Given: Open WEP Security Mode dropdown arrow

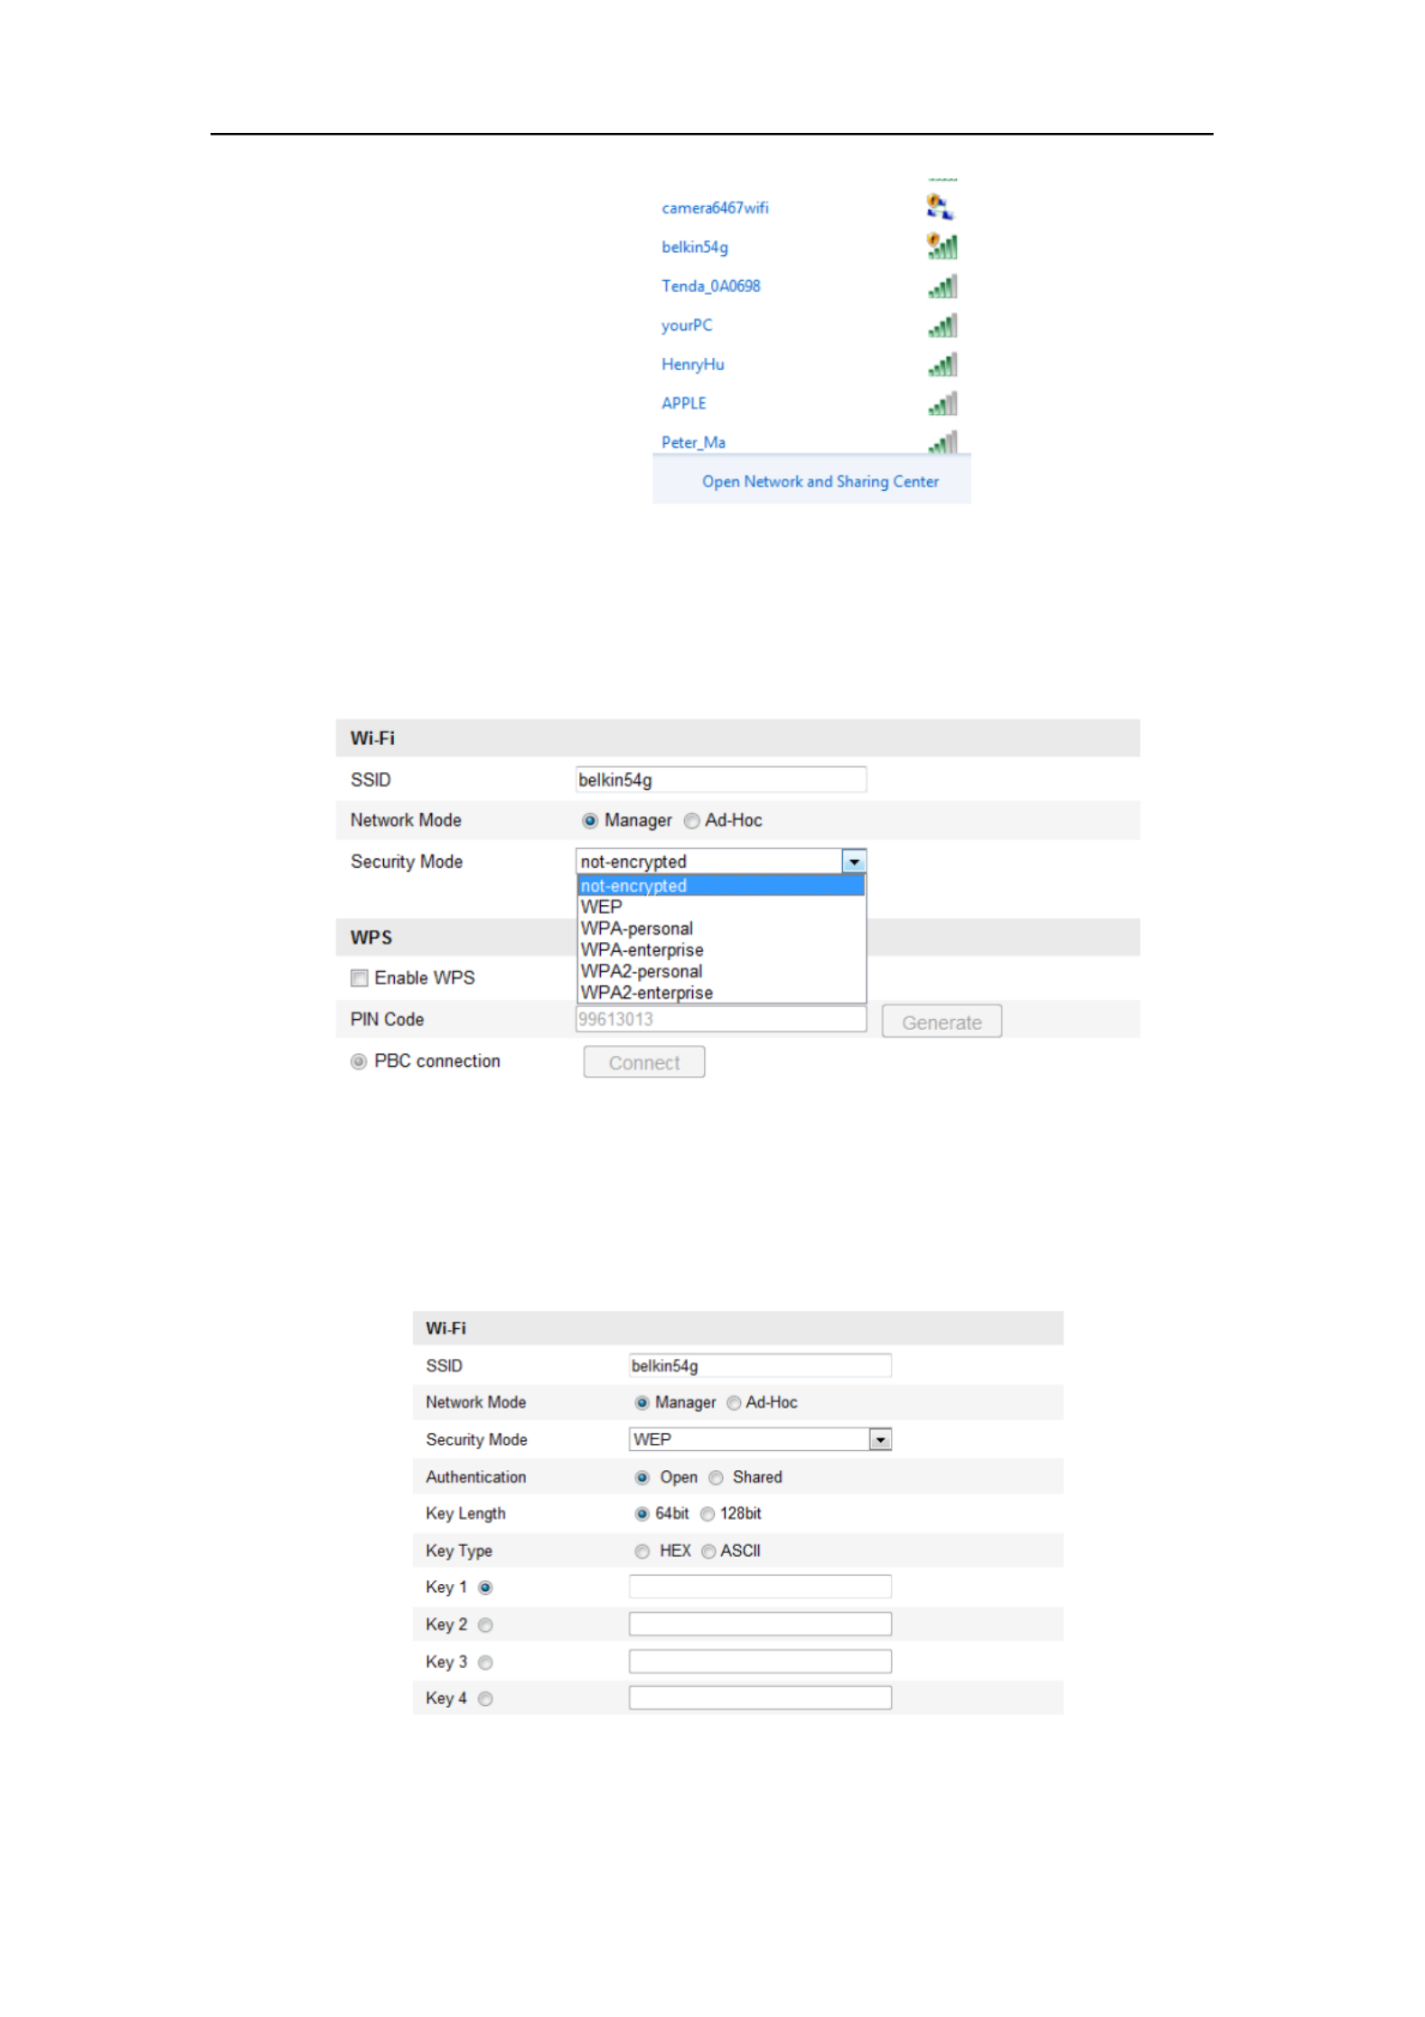Looking at the screenshot, I should pyautogui.click(x=879, y=1439).
